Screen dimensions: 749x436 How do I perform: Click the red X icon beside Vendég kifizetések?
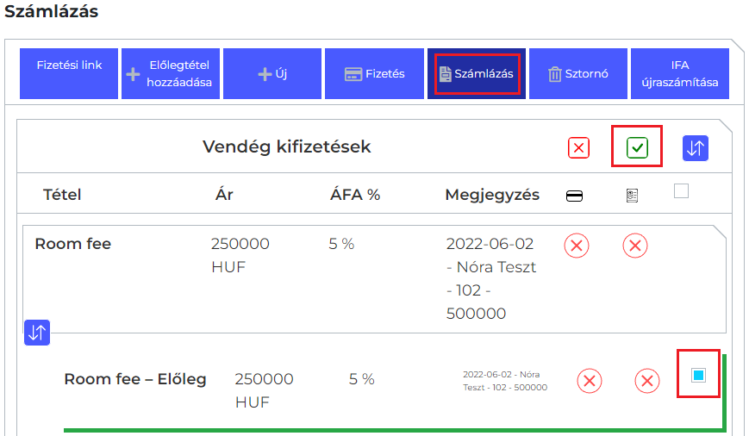pos(578,148)
